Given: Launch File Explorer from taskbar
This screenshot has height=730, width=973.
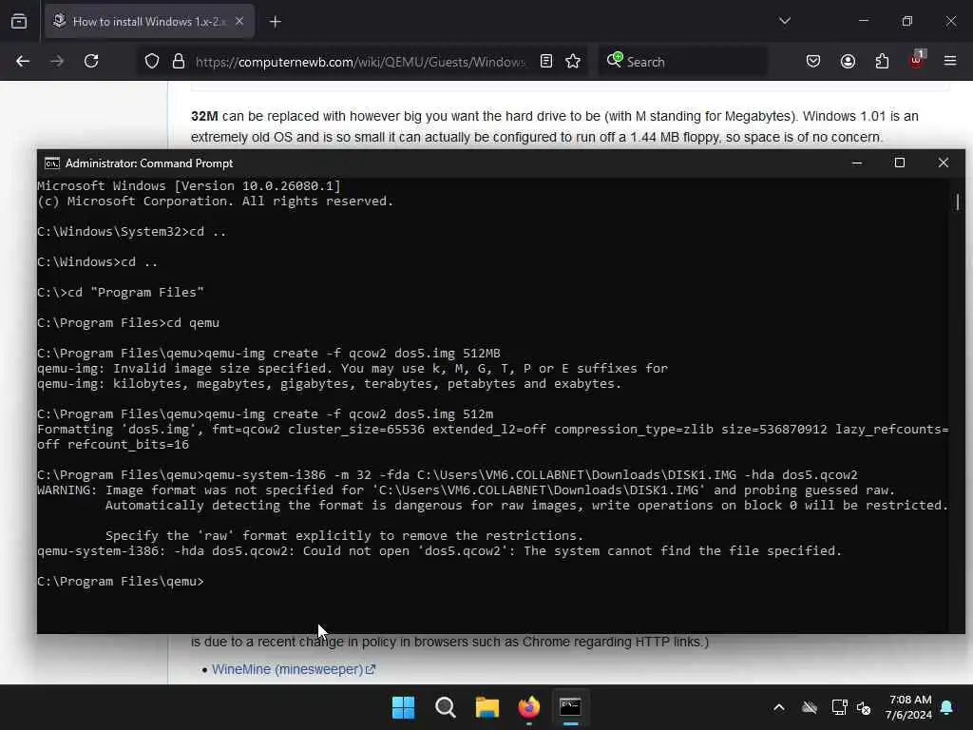Looking at the screenshot, I should 487,707.
